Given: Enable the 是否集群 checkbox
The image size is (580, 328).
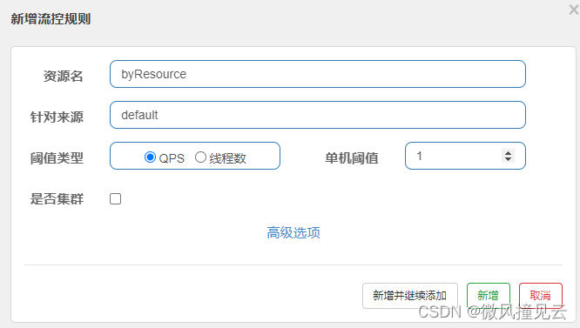Looking at the screenshot, I should tap(116, 198).
